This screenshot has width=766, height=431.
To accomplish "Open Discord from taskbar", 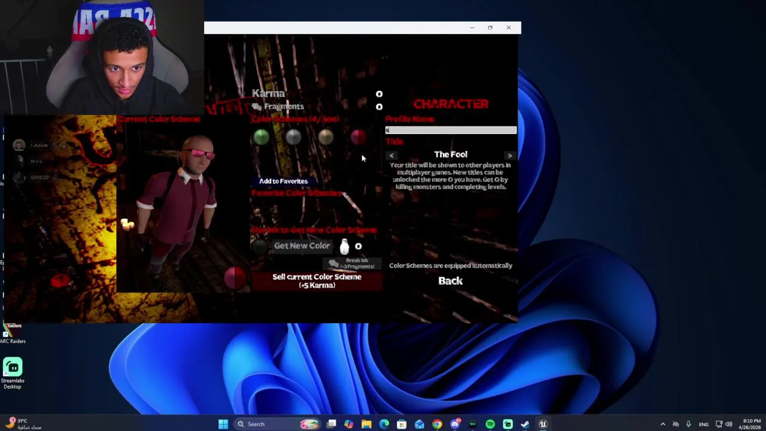I will [x=455, y=424].
